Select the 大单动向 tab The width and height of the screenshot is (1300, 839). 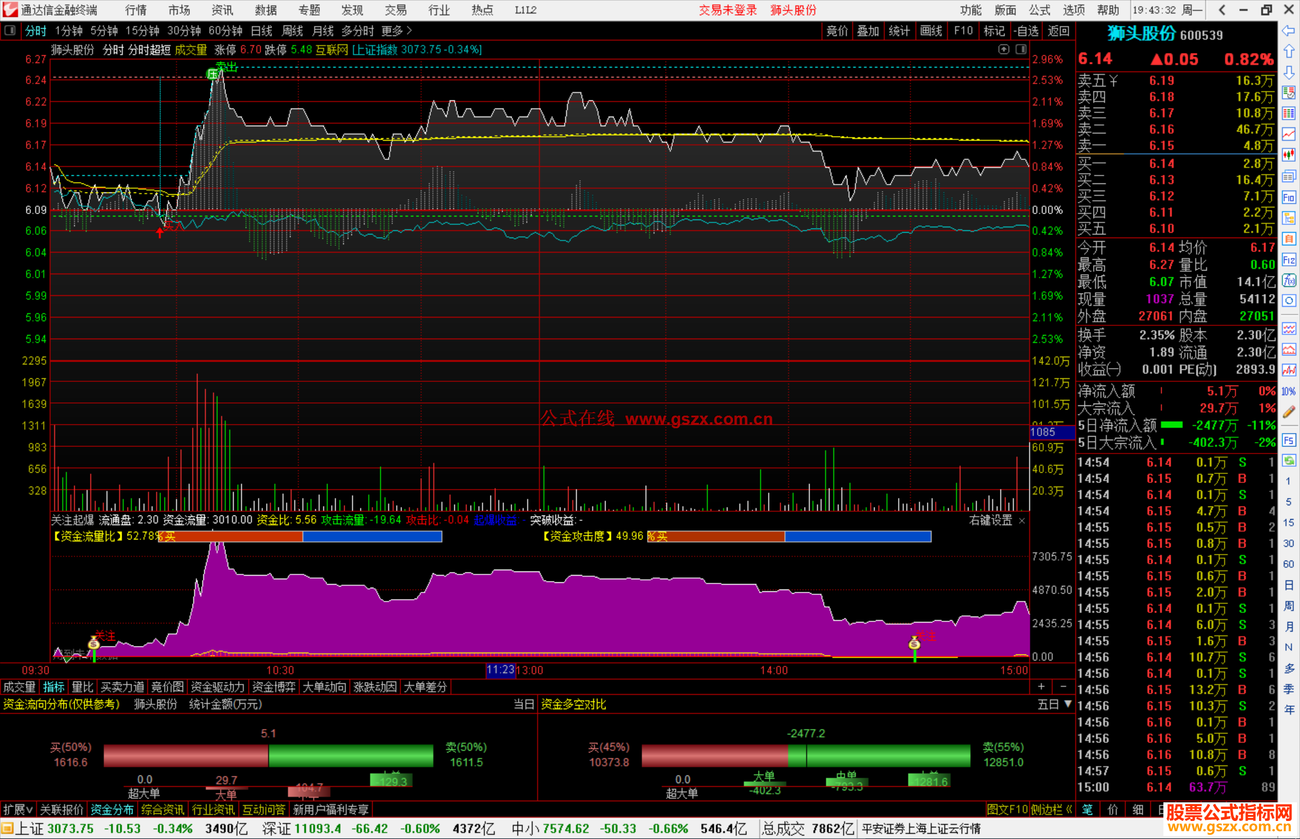pyautogui.click(x=324, y=687)
